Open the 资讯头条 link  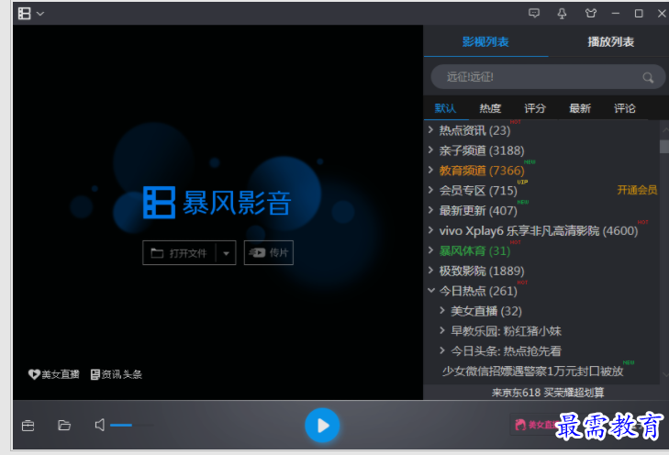tap(116, 374)
